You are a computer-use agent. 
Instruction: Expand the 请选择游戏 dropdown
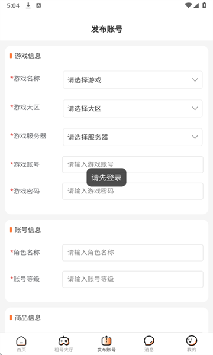point(133,80)
